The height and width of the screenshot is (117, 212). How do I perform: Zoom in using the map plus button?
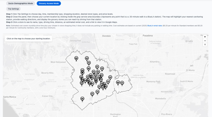click(x=205, y=37)
